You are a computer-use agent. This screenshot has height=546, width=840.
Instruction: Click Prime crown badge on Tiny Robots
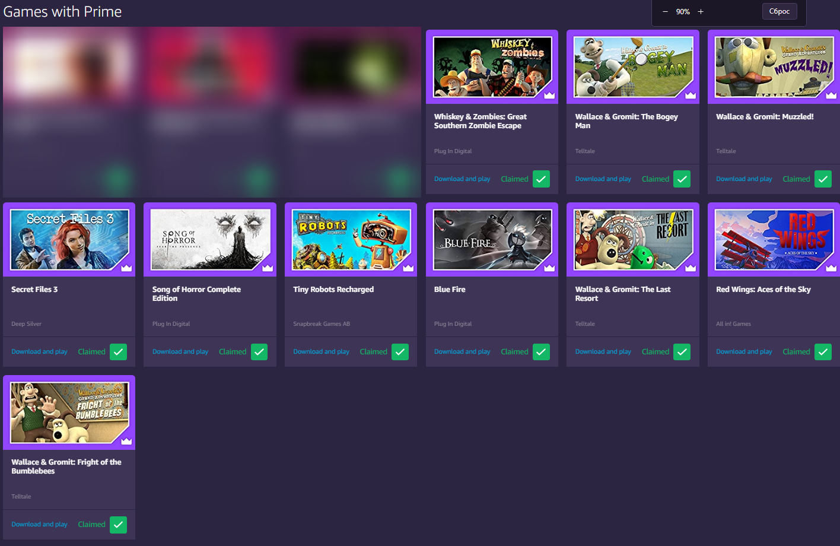click(408, 268)
